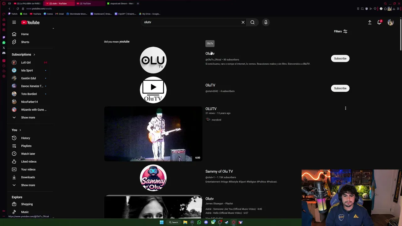This screenshot has width=402, height=226.
Task: Click the magnifier search button
Action: click(253, 22)
